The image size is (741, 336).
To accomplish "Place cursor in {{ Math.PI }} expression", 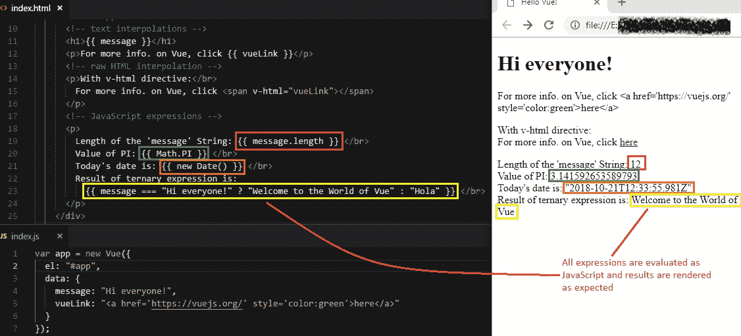I will [x=174, y=153].
